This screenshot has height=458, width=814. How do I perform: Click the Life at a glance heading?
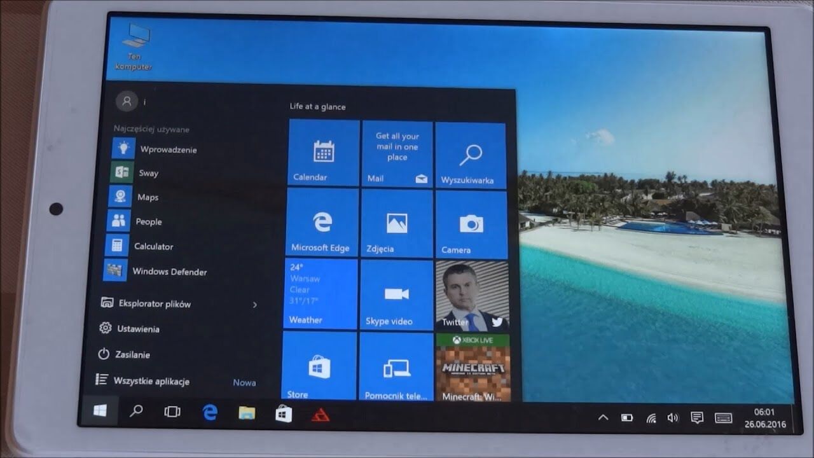point(317,106)
